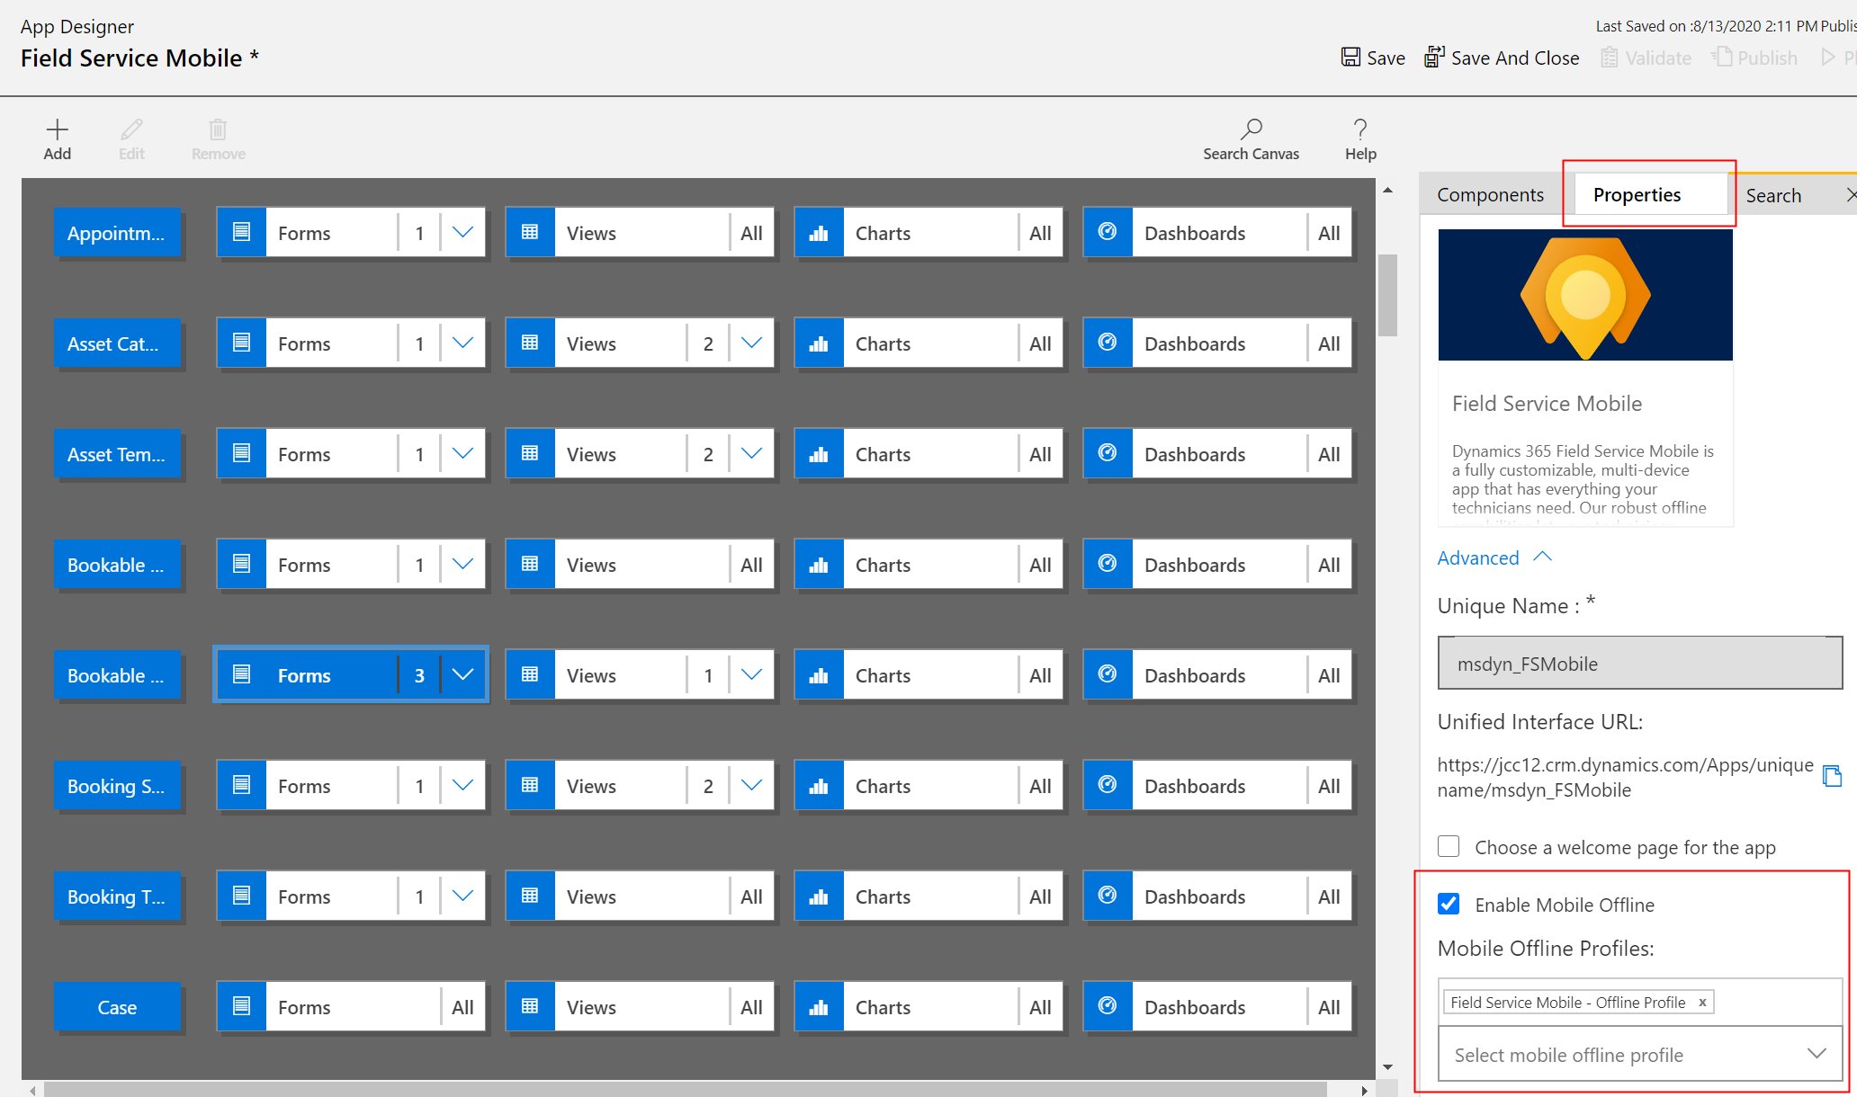Click Forms icon in Case row
This screenshot has width=1857, height=1097.
(x=242, y=1007)
